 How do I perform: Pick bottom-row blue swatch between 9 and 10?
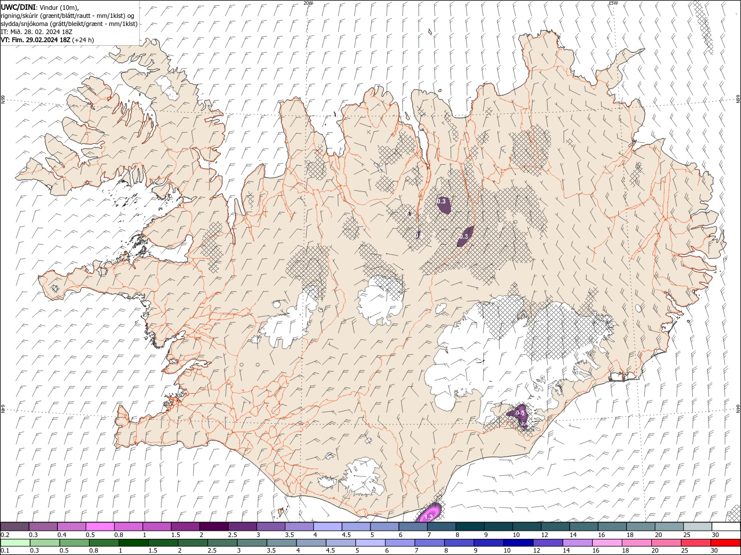[x=489, y=543]
